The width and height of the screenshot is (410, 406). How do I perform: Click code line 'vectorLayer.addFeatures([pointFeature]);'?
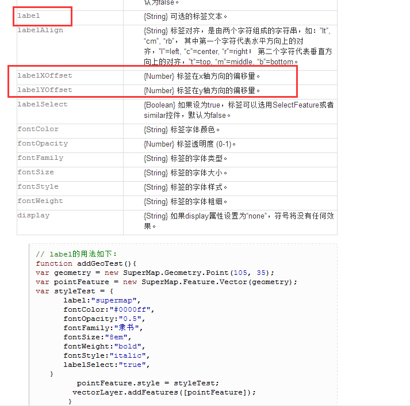point(164,392)
